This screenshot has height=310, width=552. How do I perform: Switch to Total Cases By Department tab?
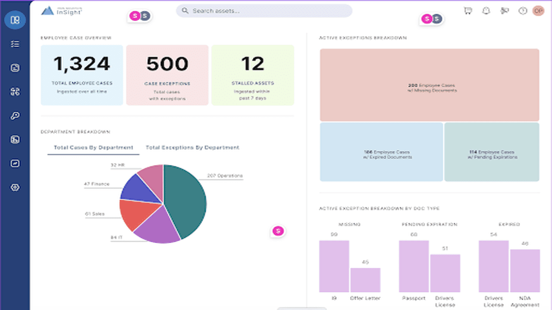click(x=93, y=147)
